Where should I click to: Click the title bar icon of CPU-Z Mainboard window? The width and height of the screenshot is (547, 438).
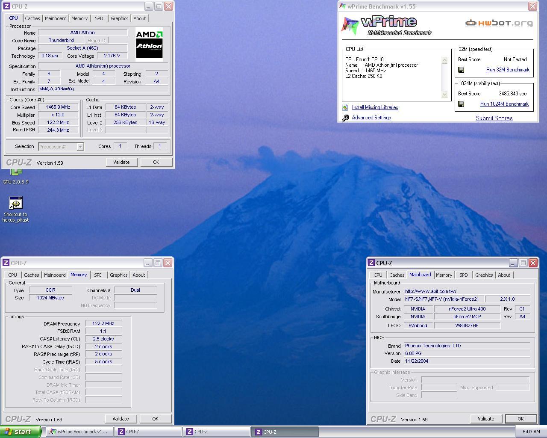[x=371, y=263]
